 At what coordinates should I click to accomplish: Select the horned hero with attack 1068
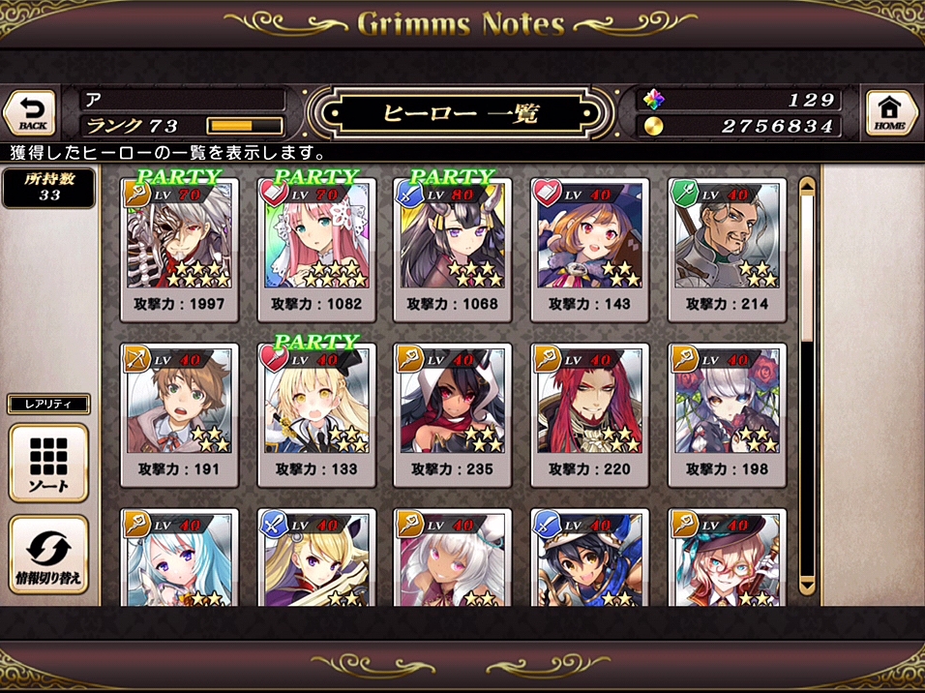[x=453, y=251]
